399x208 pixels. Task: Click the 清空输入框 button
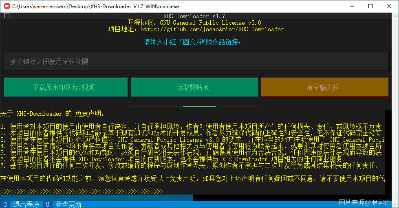point(325,87)
